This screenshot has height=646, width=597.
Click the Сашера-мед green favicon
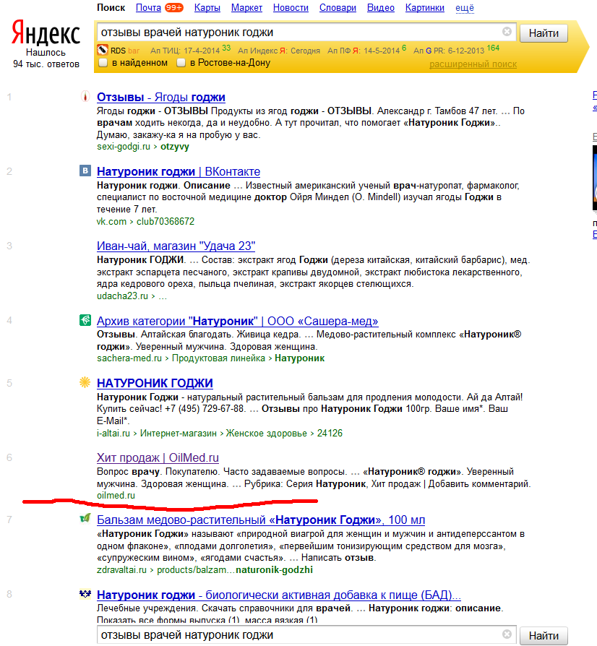85,320
